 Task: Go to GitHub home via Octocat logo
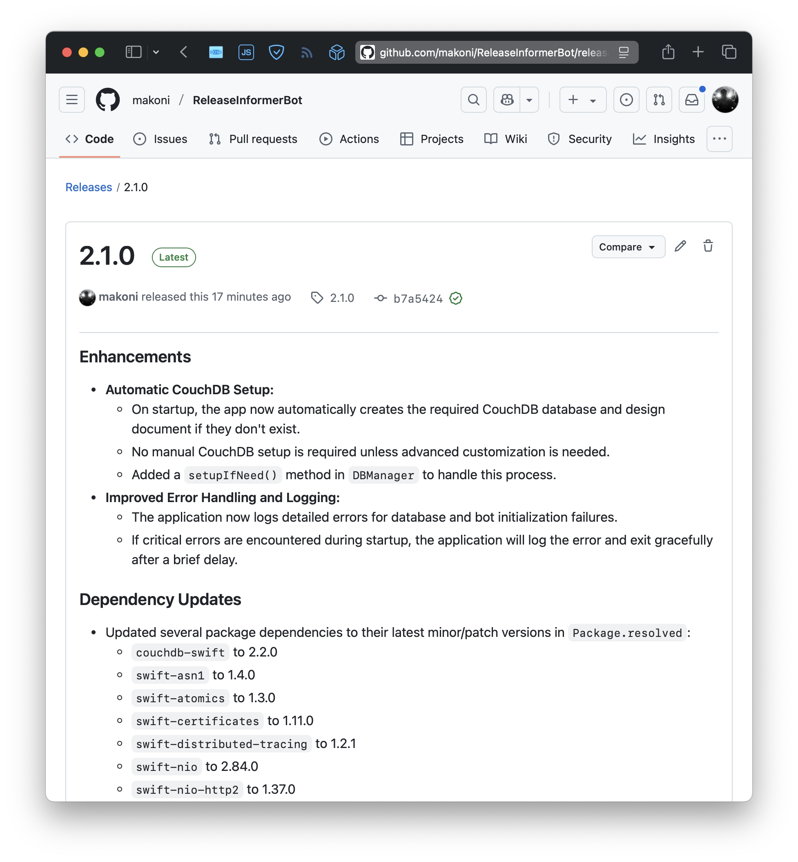pos(107,100)
